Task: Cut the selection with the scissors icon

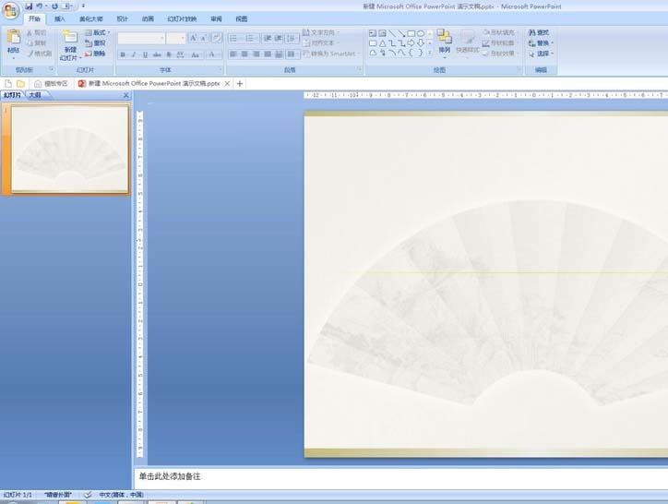Action: pos(29,33)
